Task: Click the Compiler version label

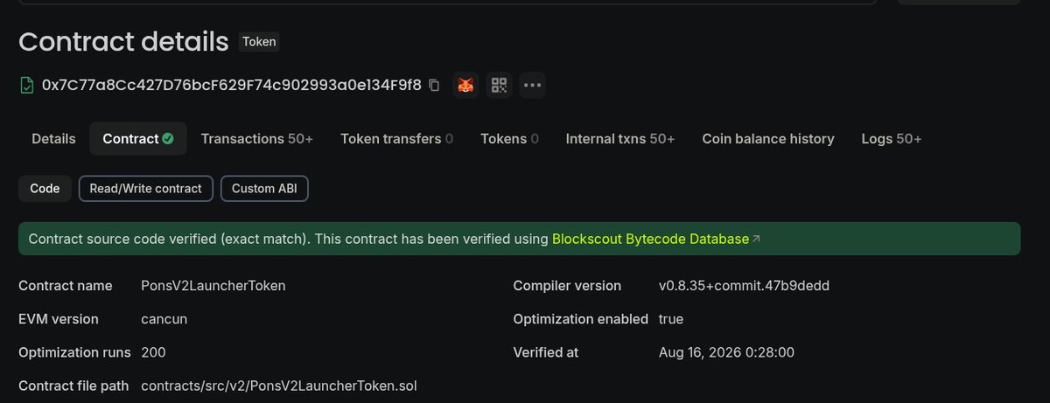Action: [x=567, y=286]
